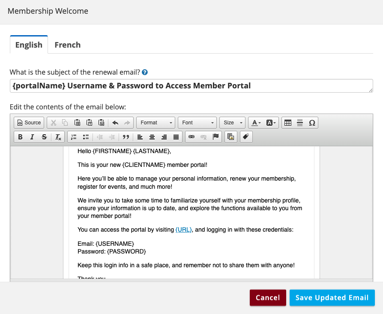Click the Source view button
This screenshot has width=383, height=314.
[29, 123]
